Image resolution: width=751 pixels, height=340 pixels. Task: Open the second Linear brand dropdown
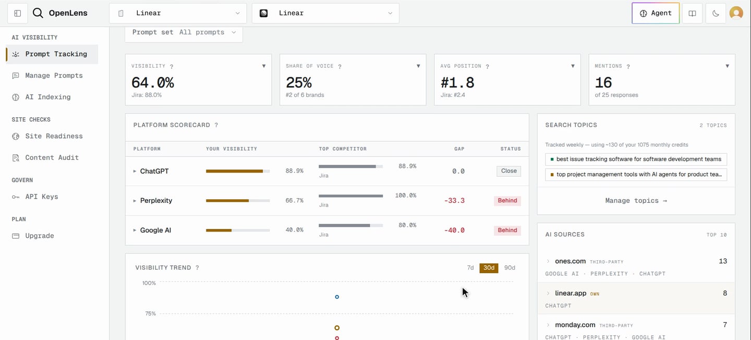pos(325,14)
